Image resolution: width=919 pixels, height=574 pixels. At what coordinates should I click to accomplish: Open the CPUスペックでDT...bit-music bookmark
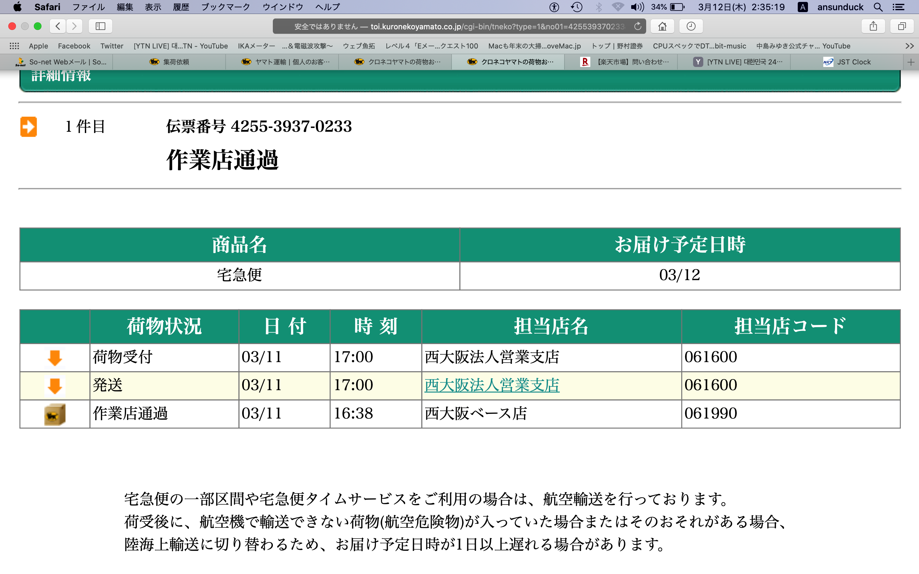pyautogui.click(x=699, y=46)
